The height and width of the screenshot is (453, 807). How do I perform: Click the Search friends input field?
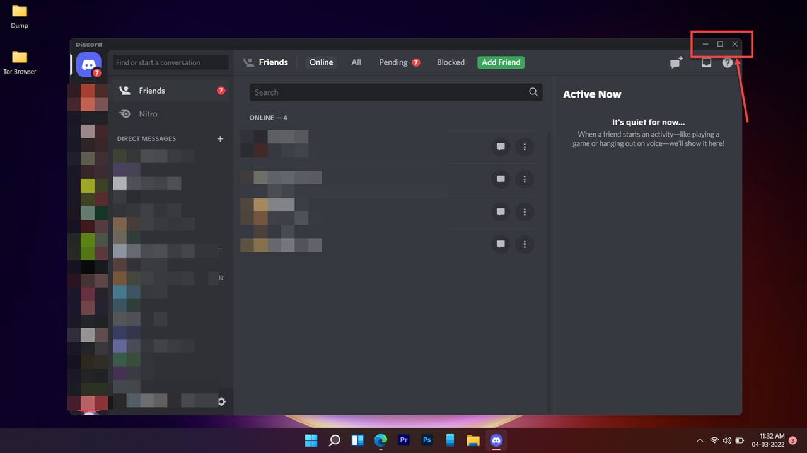coord(378,92)
